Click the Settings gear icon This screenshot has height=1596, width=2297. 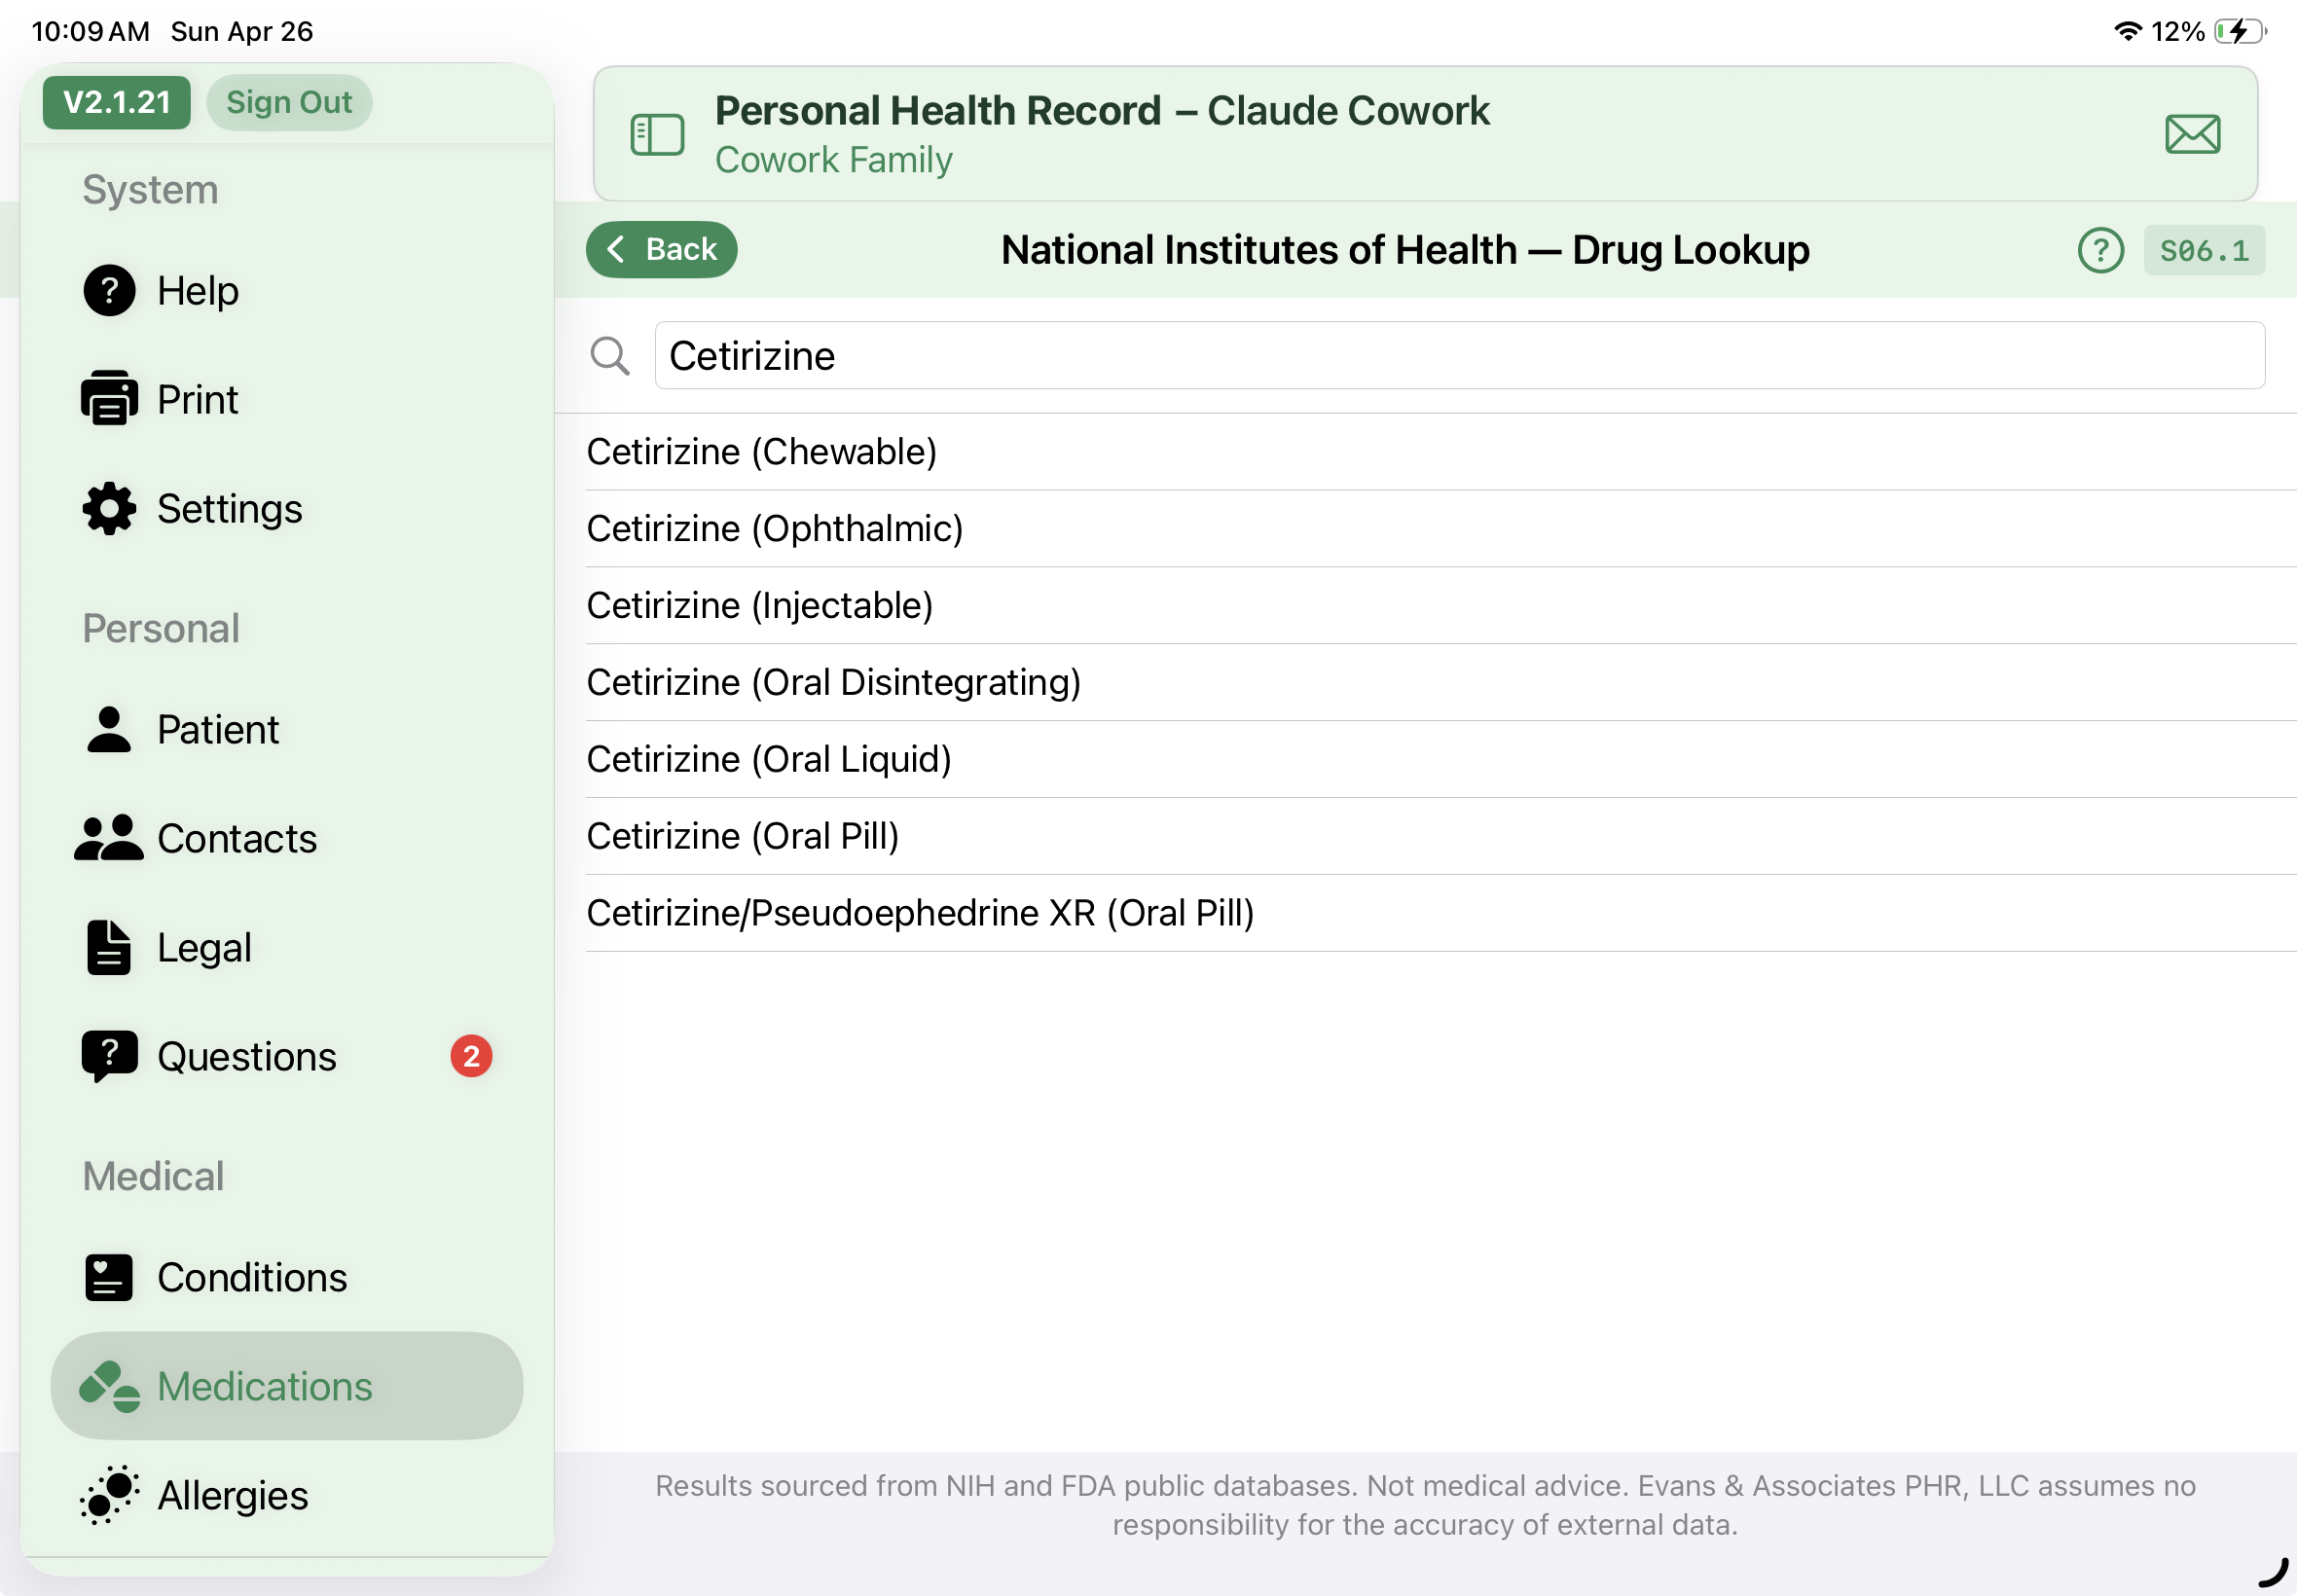pos(109,509)
